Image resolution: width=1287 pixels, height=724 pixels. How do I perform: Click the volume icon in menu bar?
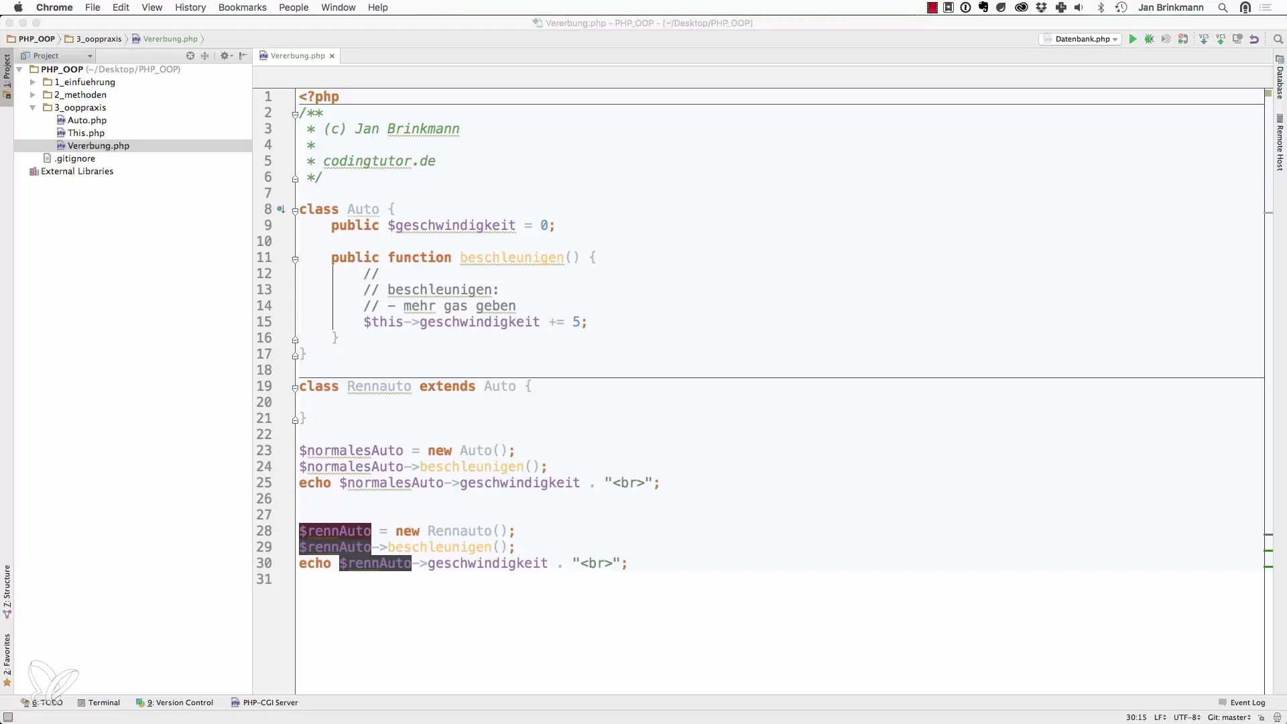(x=1079, y=7)
